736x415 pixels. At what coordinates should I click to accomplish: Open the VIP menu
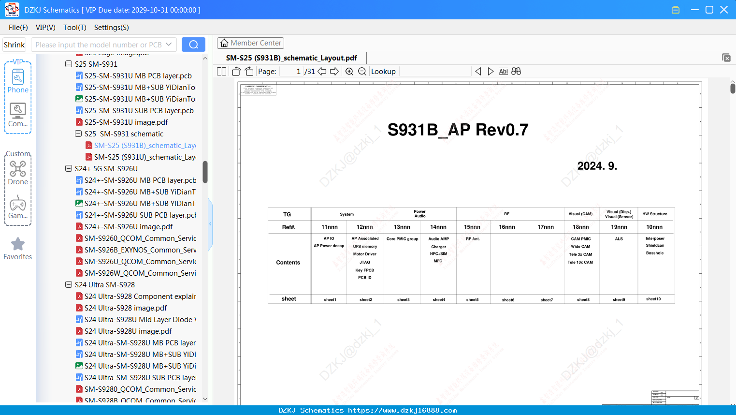pyautogui.click(x=45, y=28)
